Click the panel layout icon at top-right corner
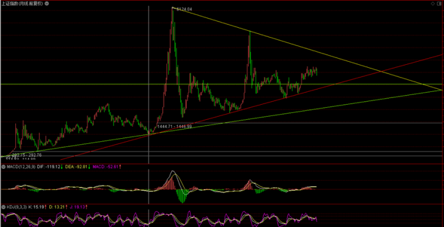The height and width of the screenshot is (227, 444). click(x=439, y=4)
